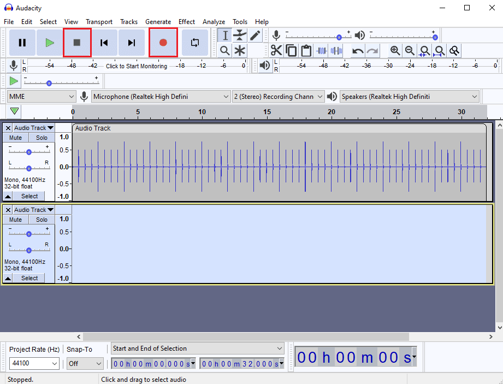Click the Undo arrow icon
Screen dimensions: 503x384
click(357, 50)
